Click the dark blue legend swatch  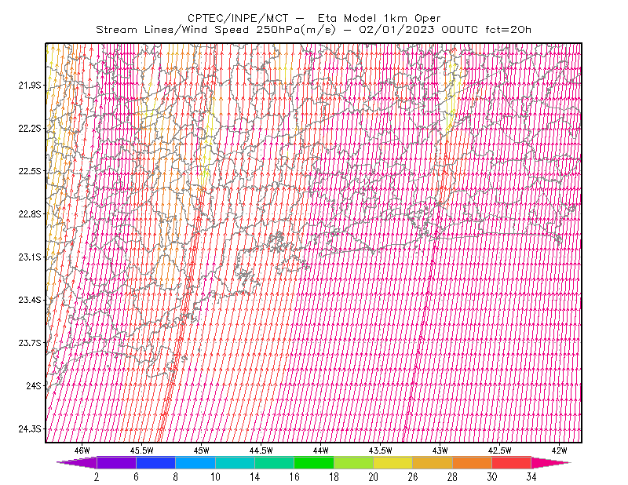(x=155, y=462)
